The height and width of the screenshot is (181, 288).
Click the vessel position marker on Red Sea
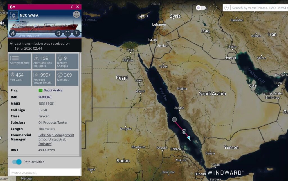189,138
